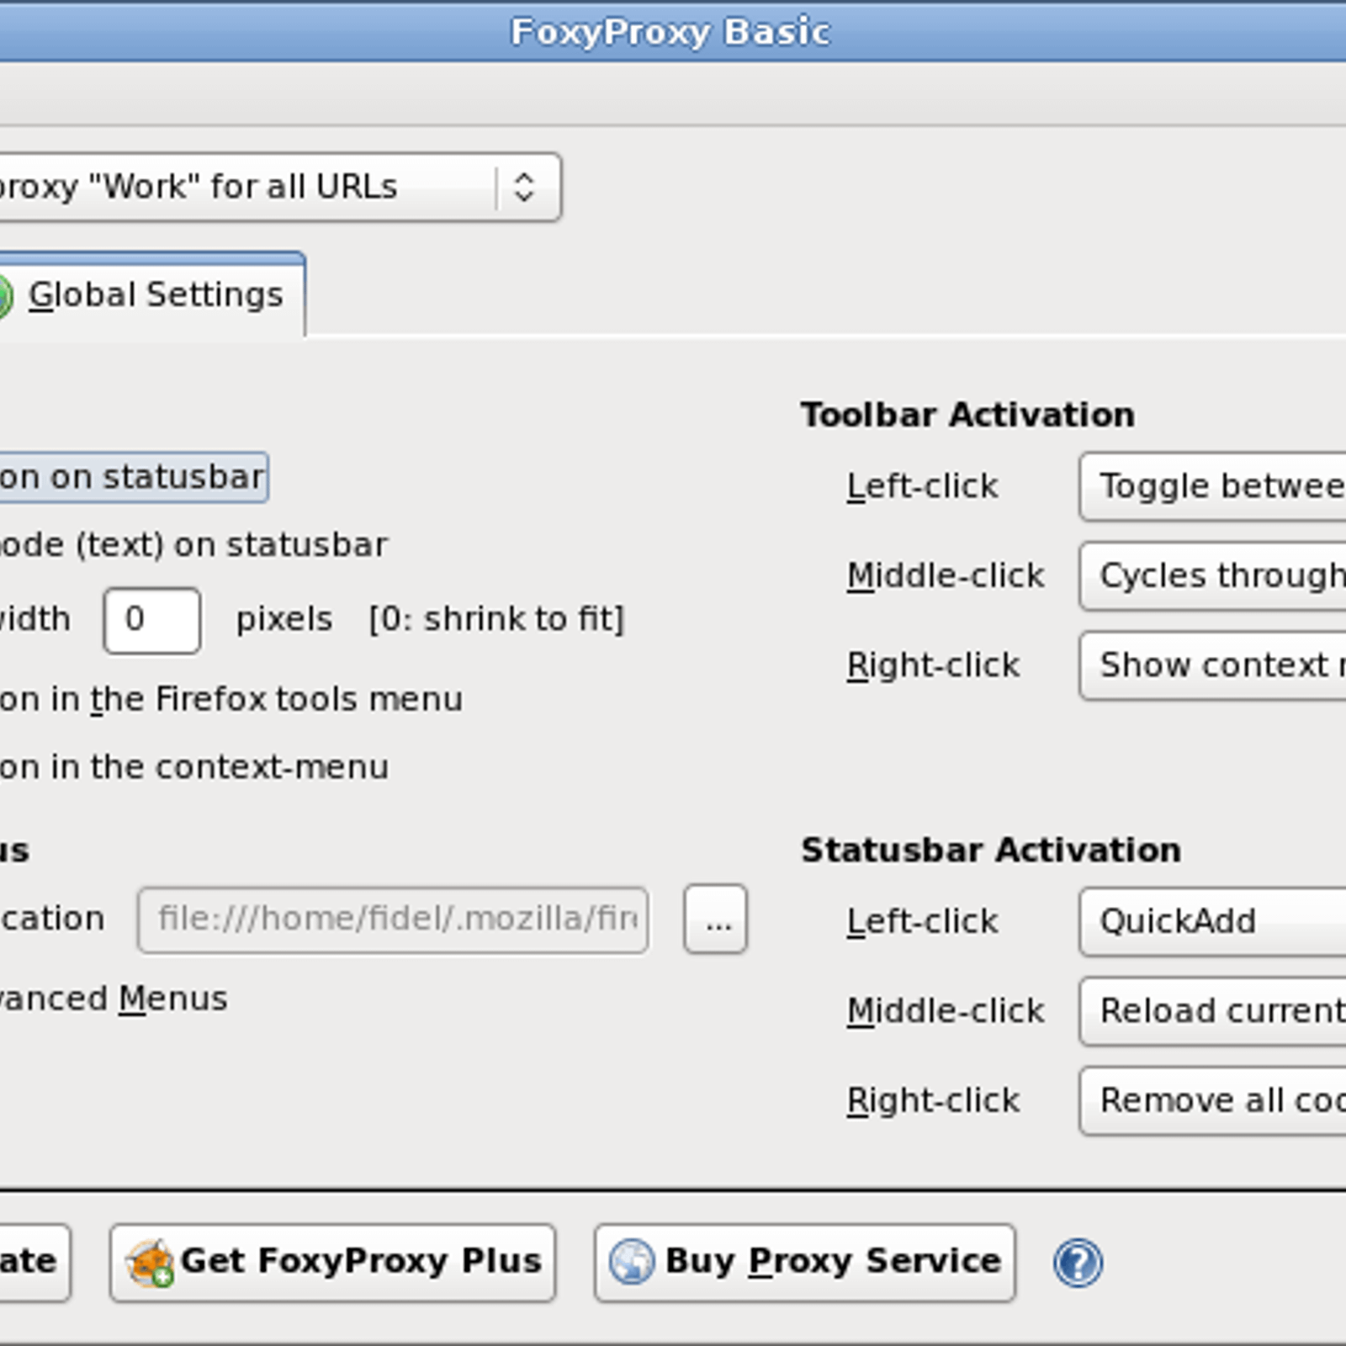The image size is (1346, 1346).
Task: Click the Toolbar 'Right-click' label
Action: coord(933,665)
